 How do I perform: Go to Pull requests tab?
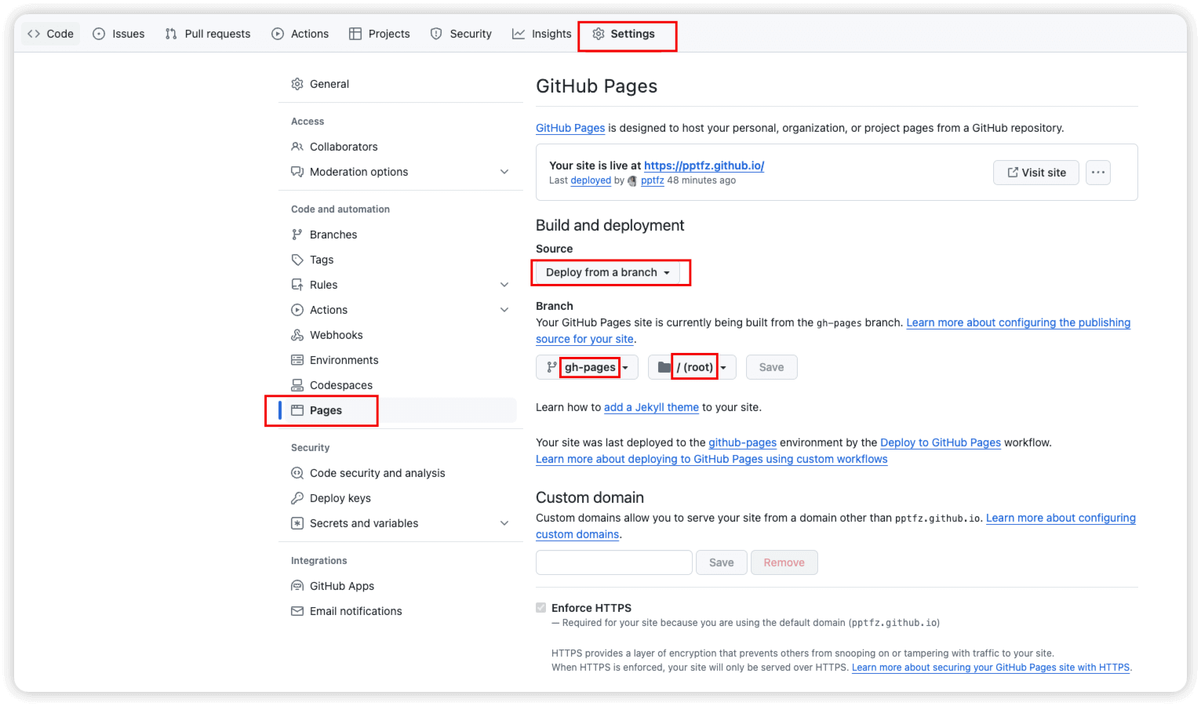208,34
